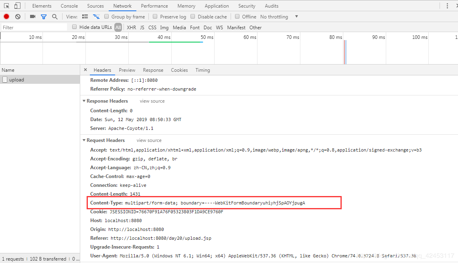Screen dimensions: 458x263
Task: Select the Server Apache-Coyote value
Action: click(x=131, y=128)
